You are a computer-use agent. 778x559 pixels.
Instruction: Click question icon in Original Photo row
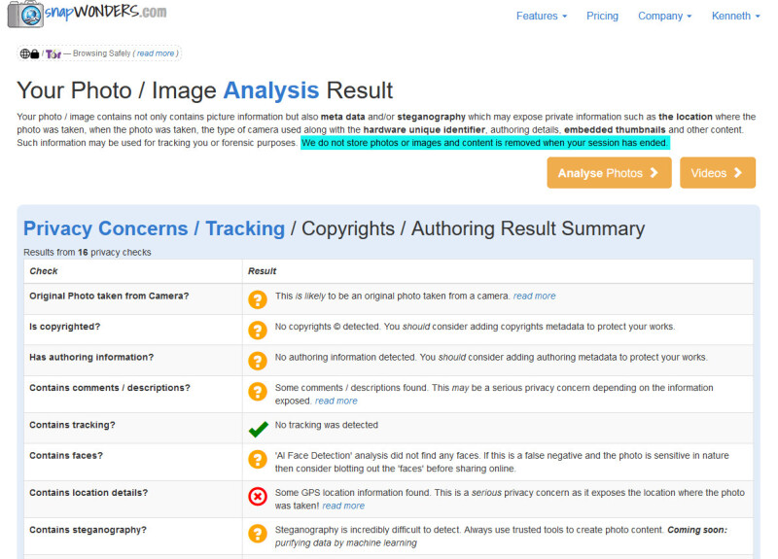[x=258, y=299]
